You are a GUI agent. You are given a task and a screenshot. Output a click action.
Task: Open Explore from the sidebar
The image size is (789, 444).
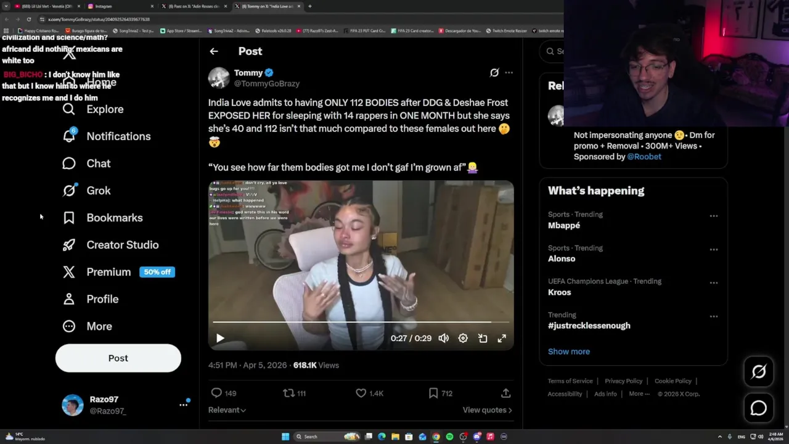pos(92,109)
